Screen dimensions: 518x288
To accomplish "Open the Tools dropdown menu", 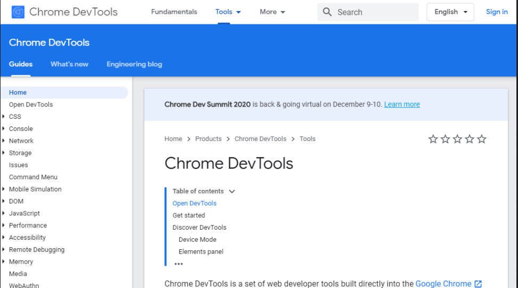I will [228, 12].
